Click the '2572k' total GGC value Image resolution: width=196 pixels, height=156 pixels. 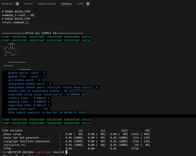pyautogui.click(x=135, y=149)
